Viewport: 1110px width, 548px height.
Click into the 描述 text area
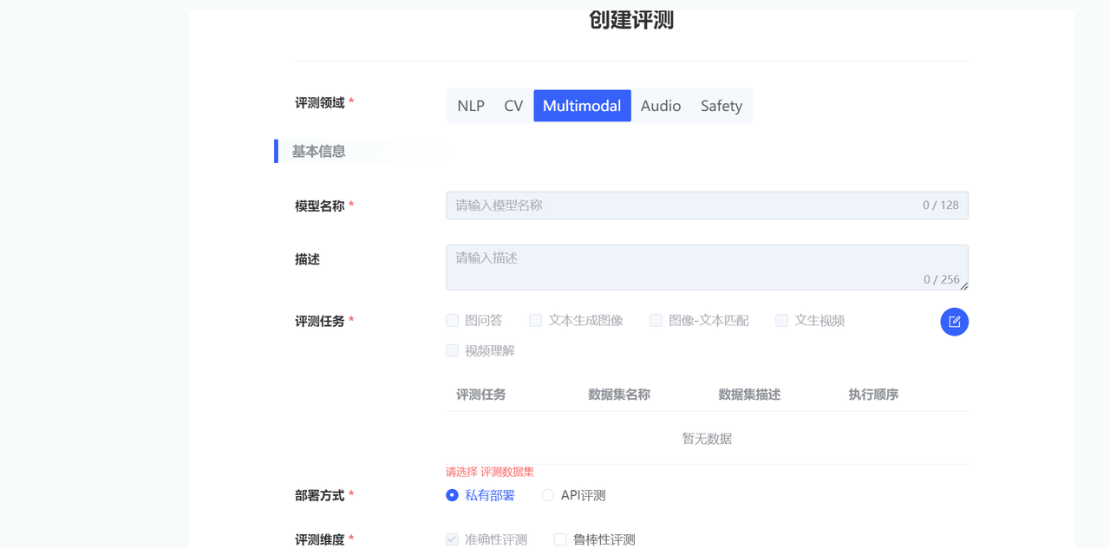tap(685, 266)
